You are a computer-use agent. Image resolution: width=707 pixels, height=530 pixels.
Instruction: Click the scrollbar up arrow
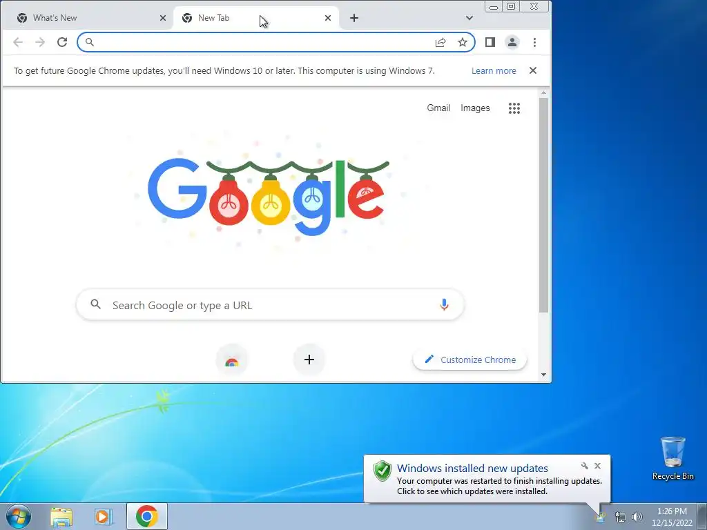click(544, 93)
